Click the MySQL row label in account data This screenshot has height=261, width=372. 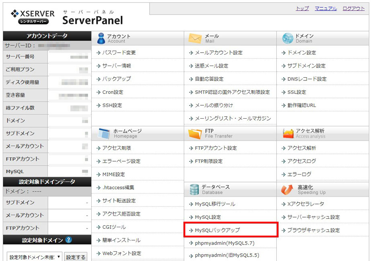click(15, 172)
